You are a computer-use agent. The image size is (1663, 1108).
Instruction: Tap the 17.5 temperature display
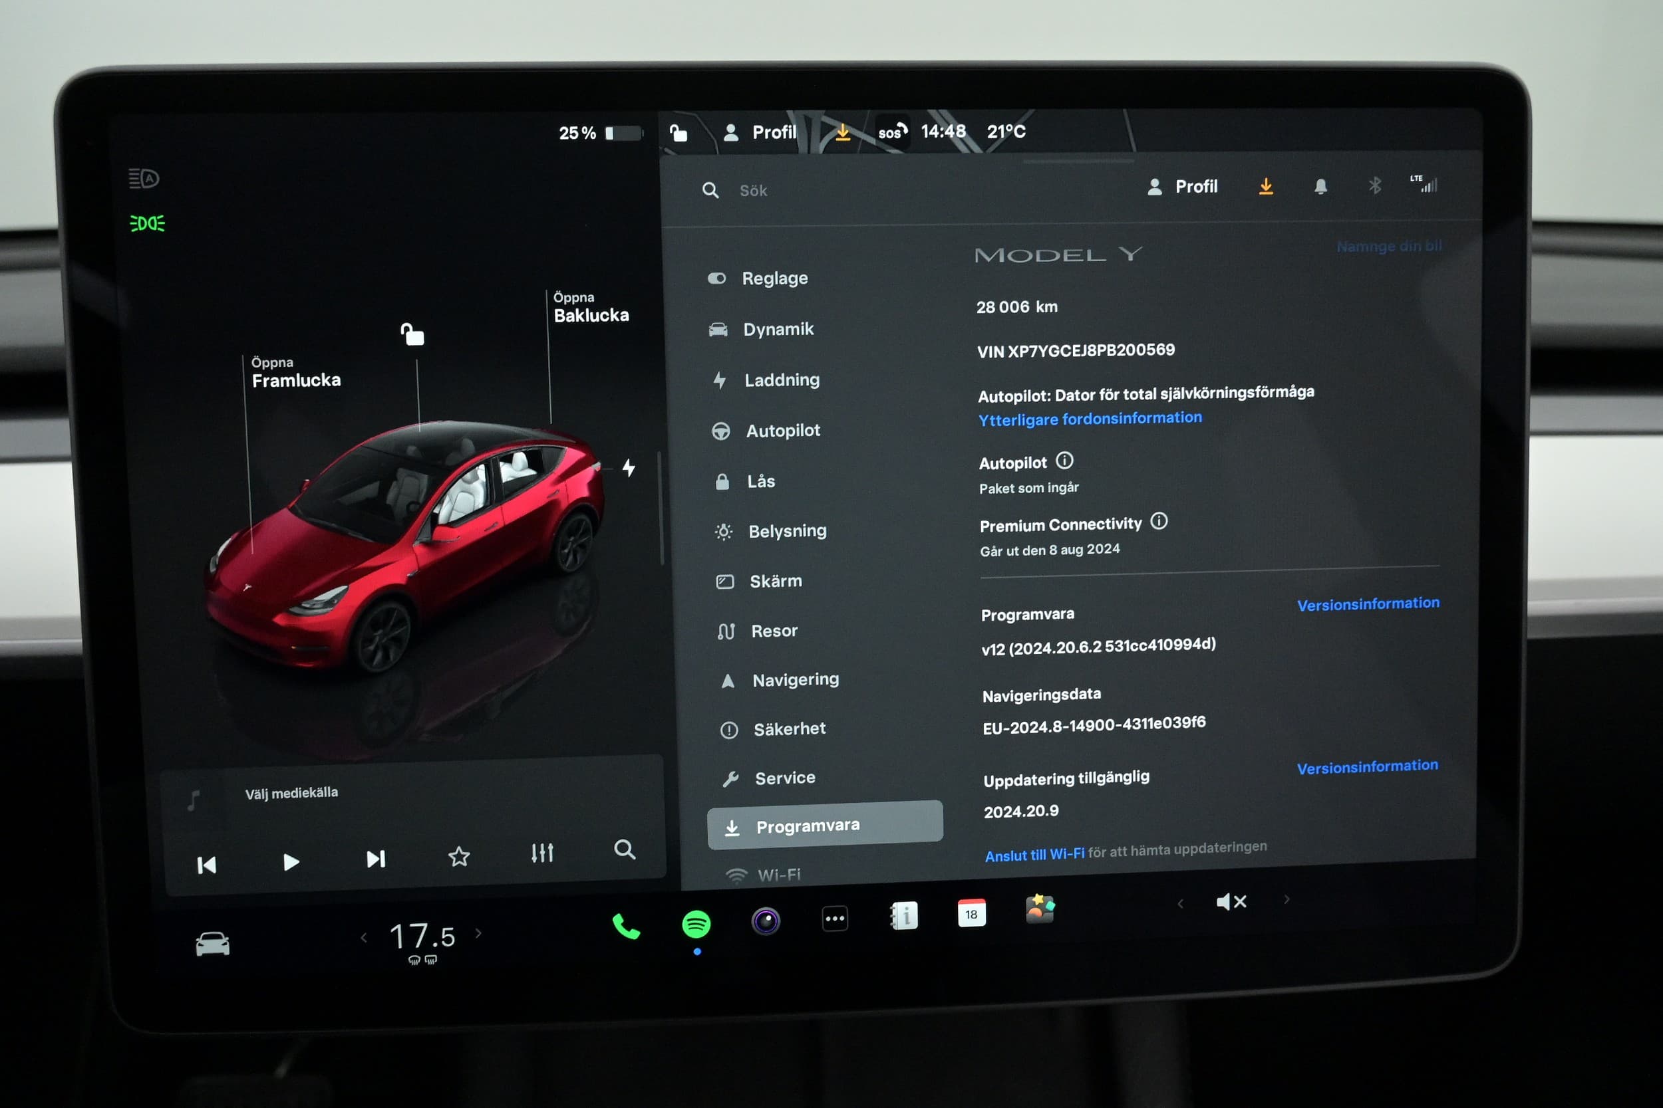[x=422, y=937]
